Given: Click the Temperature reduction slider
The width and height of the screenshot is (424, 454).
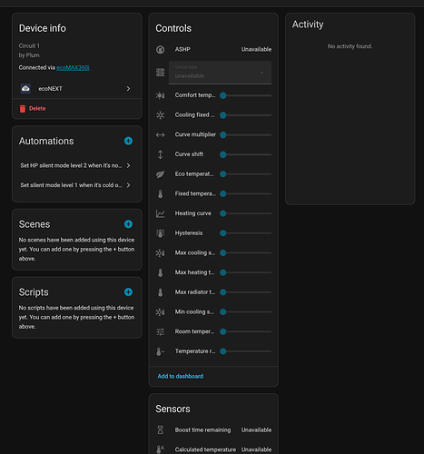Looking at the screenshot, I should point(245,351).
